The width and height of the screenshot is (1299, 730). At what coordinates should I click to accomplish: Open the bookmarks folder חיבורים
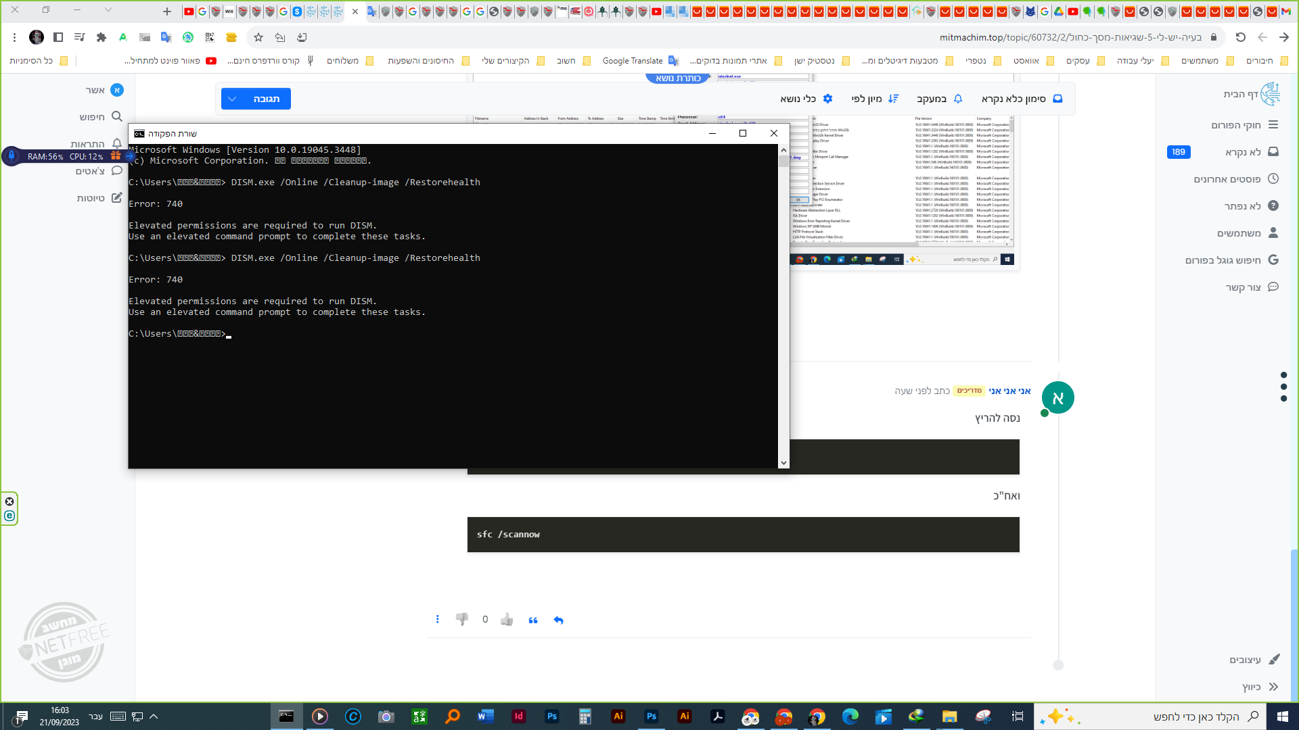pos(1267,61)
